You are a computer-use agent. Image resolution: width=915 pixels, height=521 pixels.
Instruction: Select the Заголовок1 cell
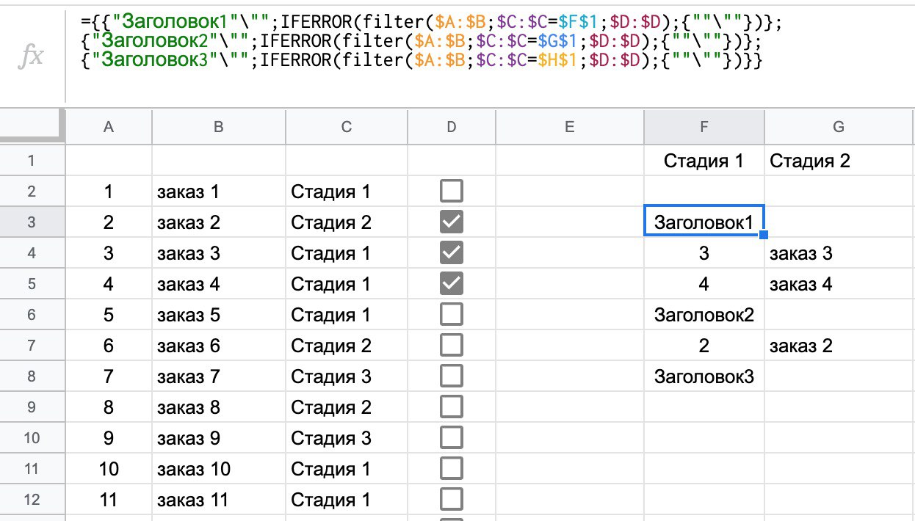pos(704,222)
